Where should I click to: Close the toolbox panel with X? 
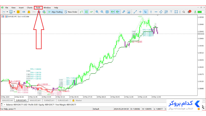pos(2,104)
